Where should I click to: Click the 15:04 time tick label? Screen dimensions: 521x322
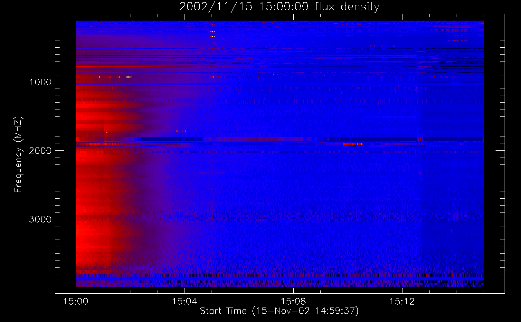tap(185, 302)
